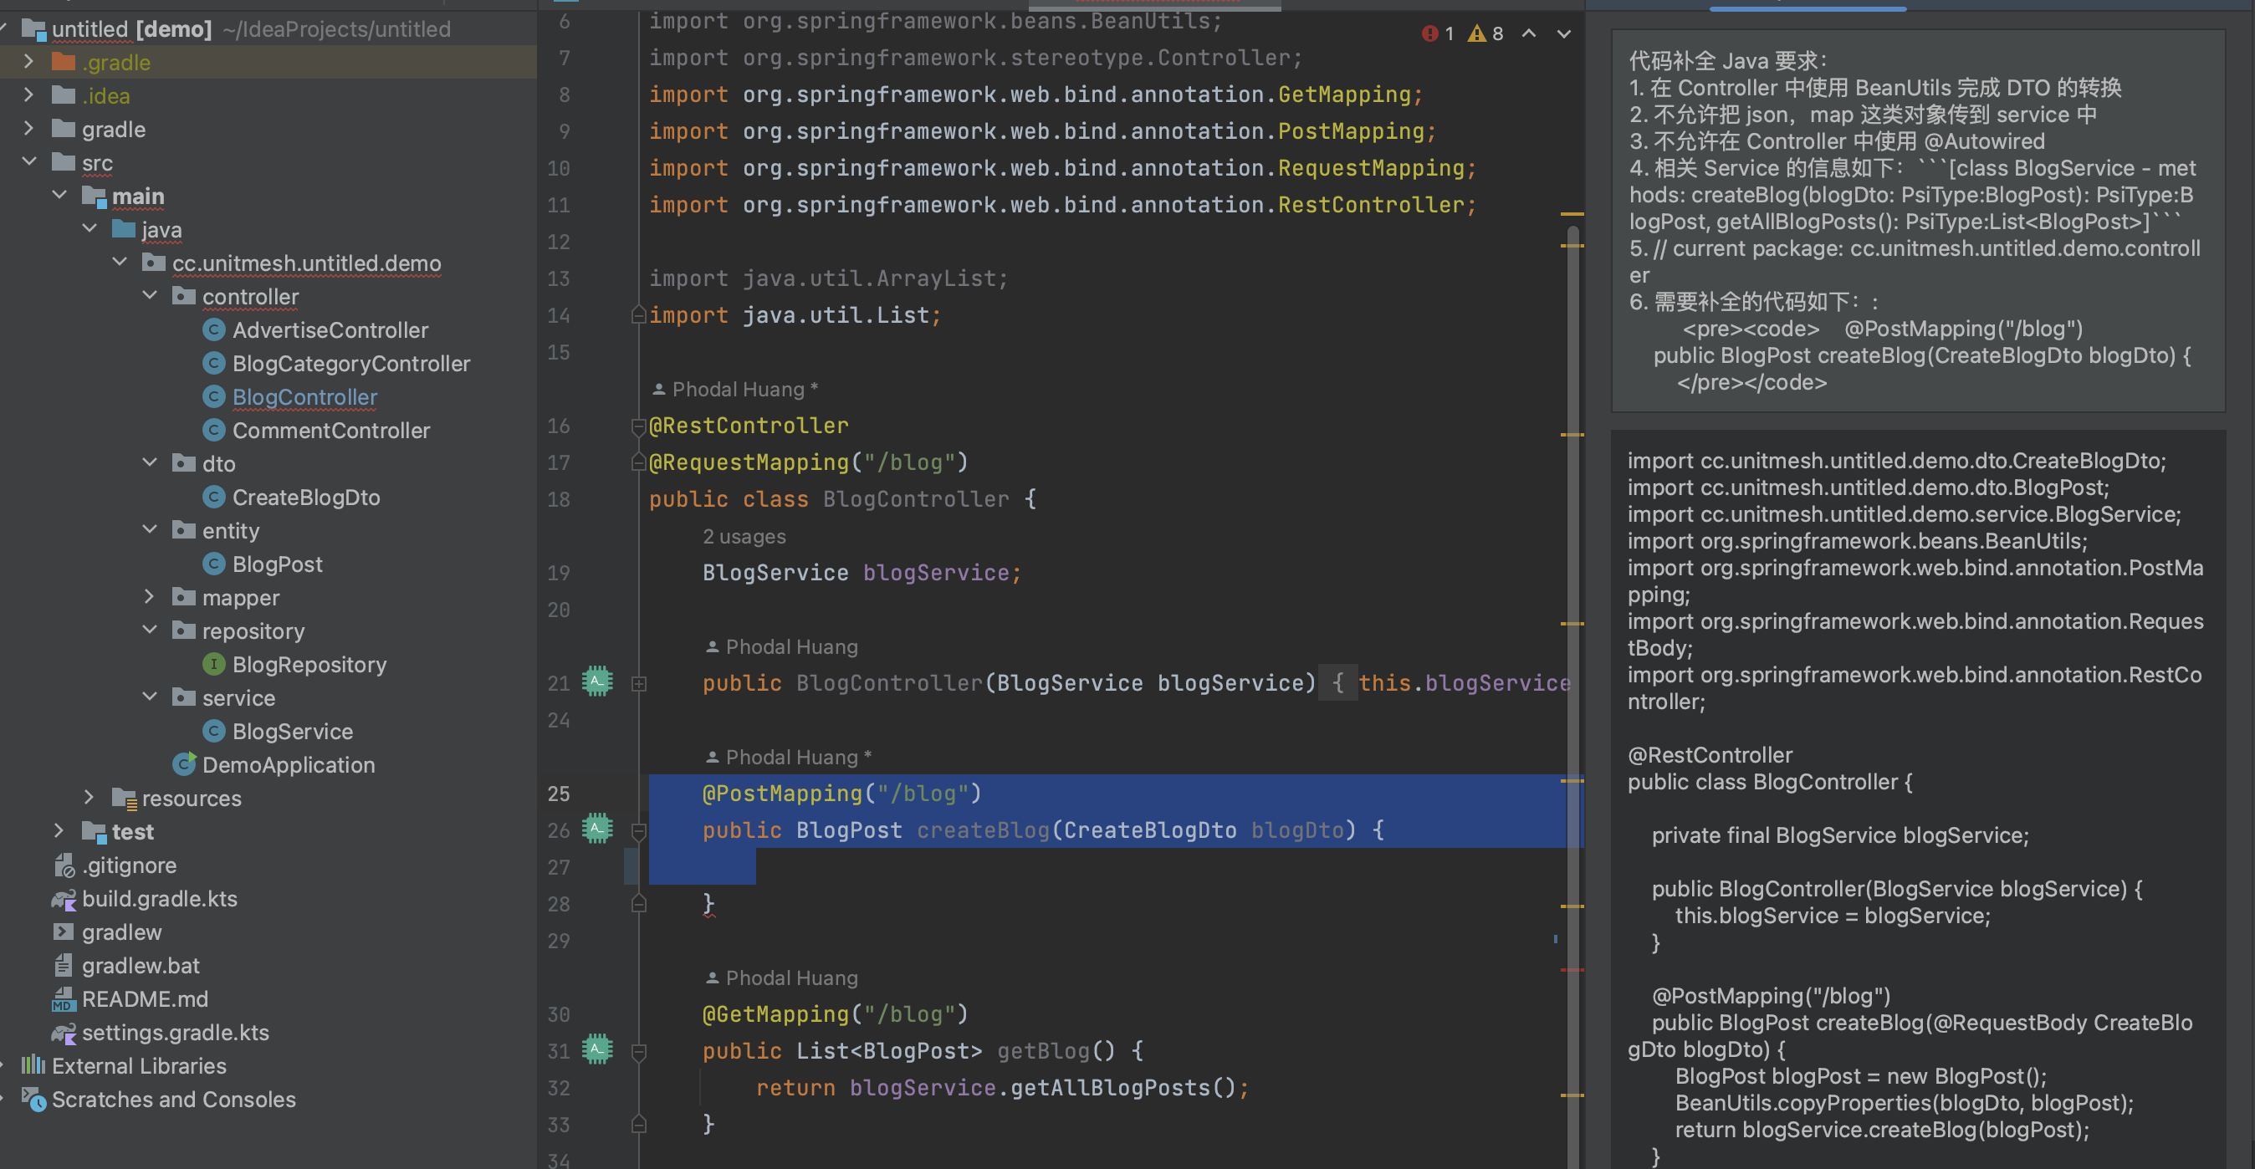Go to previous highlighted error arrow
The width and height of the screenshot is (2255, 1169).
point(1528,33)
